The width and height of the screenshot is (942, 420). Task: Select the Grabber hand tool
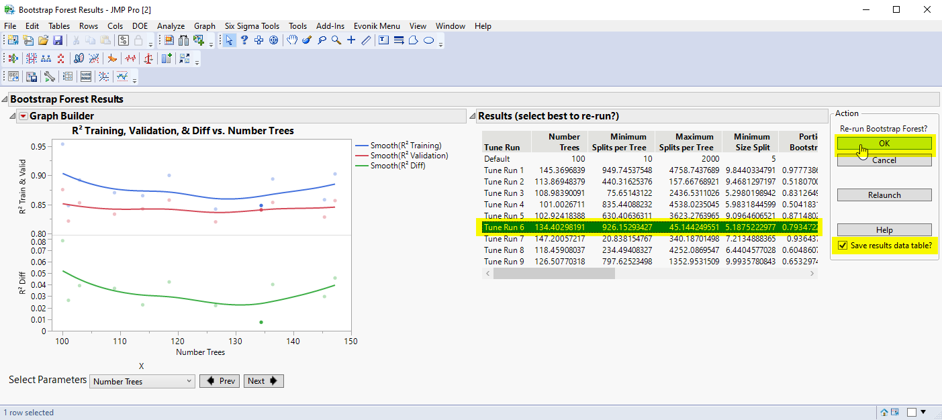[x=292, y=40]
